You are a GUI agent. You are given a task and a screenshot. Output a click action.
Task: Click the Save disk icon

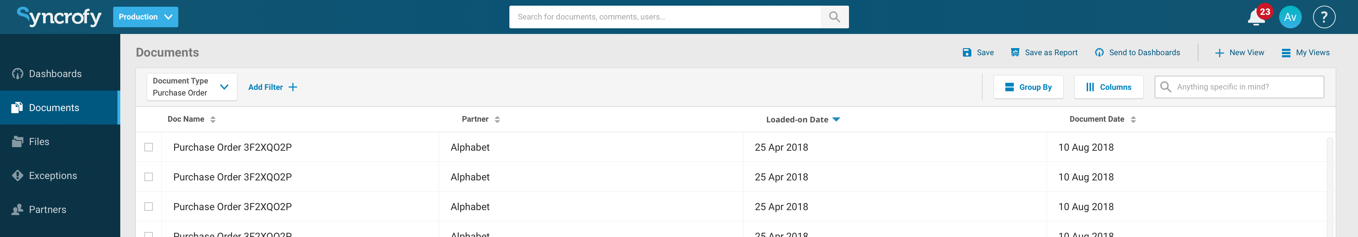click(x=967, y=53)
